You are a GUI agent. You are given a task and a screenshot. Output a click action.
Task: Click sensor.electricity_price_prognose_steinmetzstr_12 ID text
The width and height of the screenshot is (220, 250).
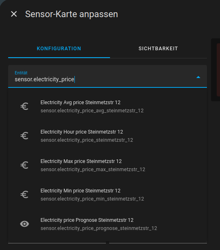[x=99, y=228]
